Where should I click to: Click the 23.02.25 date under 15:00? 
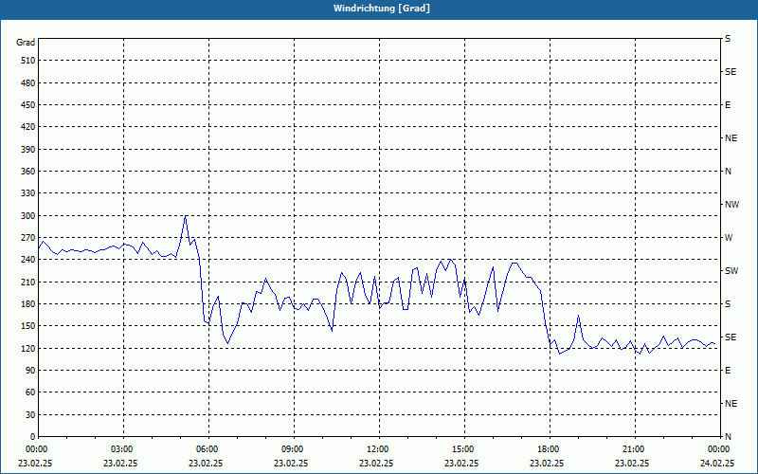[461, 464]
